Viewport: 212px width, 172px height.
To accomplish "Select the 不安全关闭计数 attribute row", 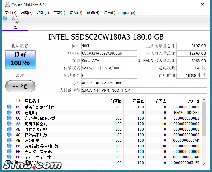I will coord(103,157).
